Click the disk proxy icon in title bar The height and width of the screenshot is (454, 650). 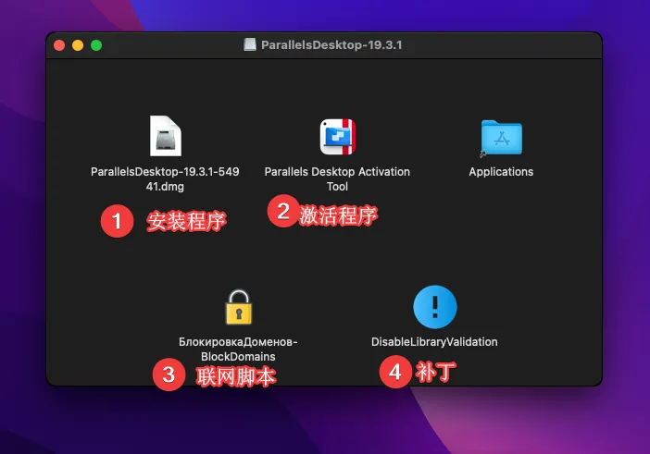click(x=250, y=44)
